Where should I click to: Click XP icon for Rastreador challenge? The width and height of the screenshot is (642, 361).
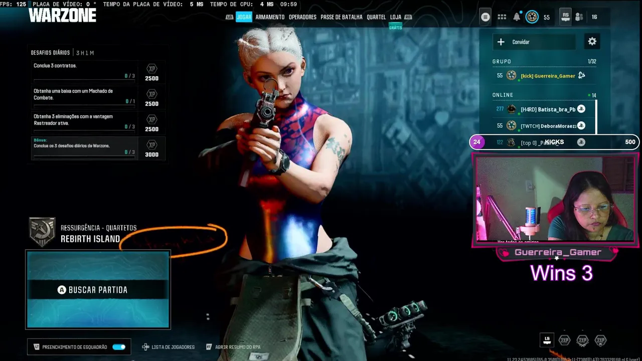tap(151, 119)
